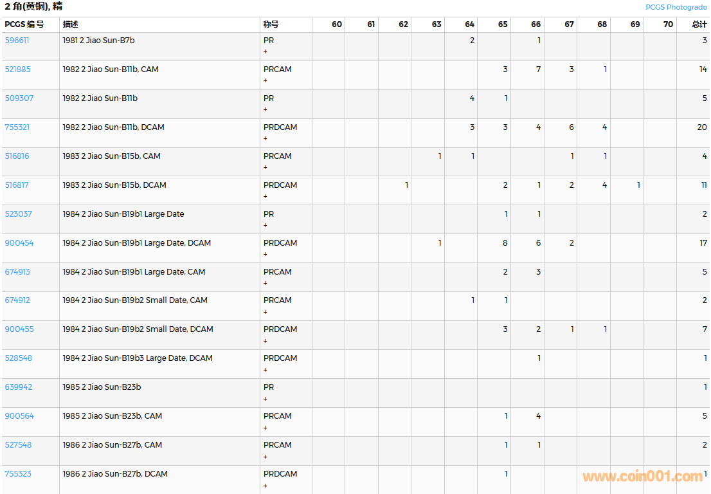
Task: Open coin link 900454
Action: (x=19, y=243)
